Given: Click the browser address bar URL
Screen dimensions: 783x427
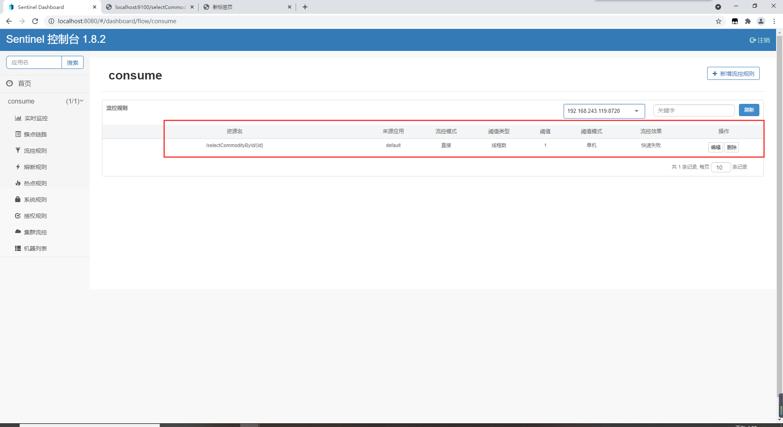Looking at the screenshot, I should (x=117, y=21).
